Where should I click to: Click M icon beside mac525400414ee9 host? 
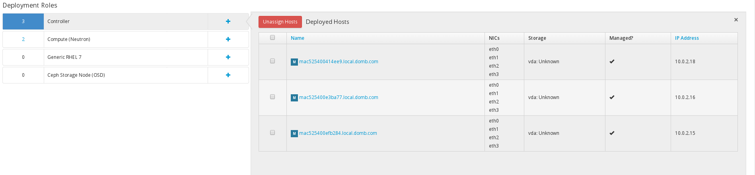[294, 62]
